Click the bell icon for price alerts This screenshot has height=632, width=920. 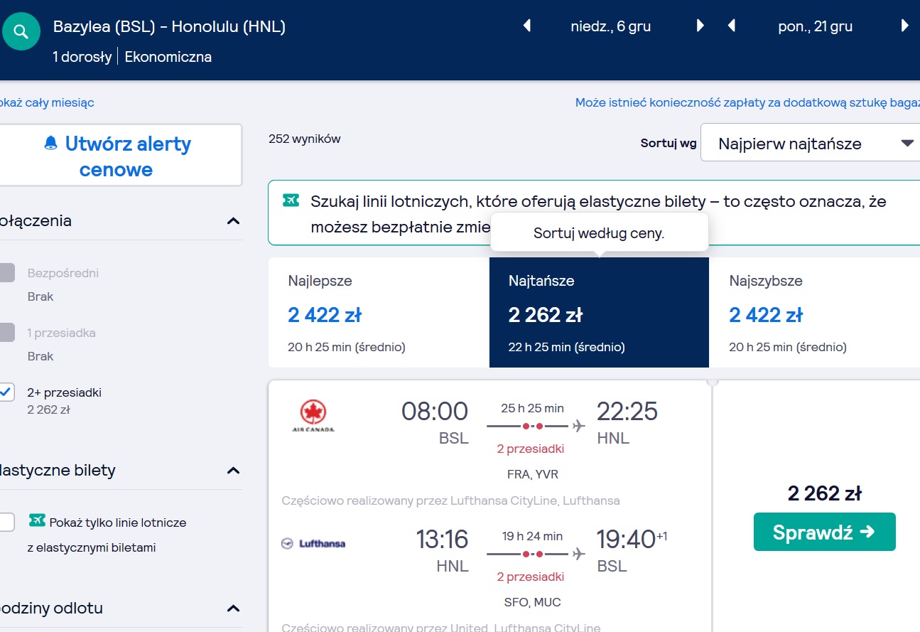pos(50,144)
